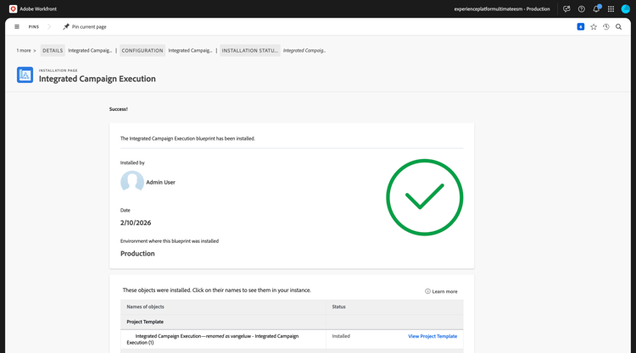
Task: Open the apps grid switcher icon
Action: pos(611,9)
